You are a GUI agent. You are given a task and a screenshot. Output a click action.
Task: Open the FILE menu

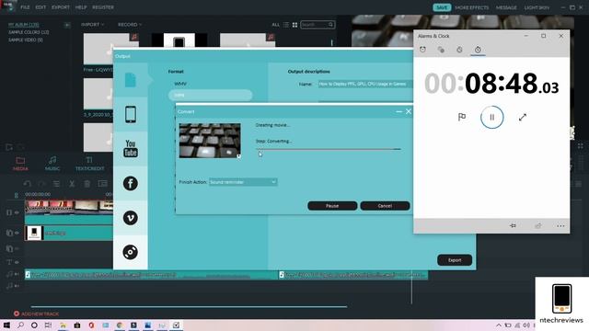(x=25, y=7)
